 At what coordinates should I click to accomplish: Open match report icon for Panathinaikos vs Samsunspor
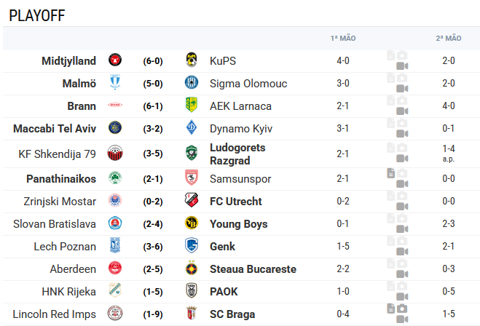390,173
